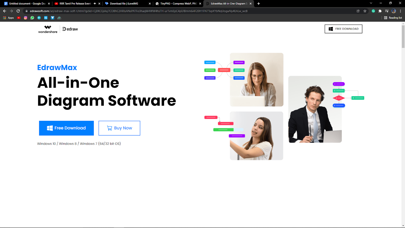Open the Chrome three-dot menu

tap(400, 11)
